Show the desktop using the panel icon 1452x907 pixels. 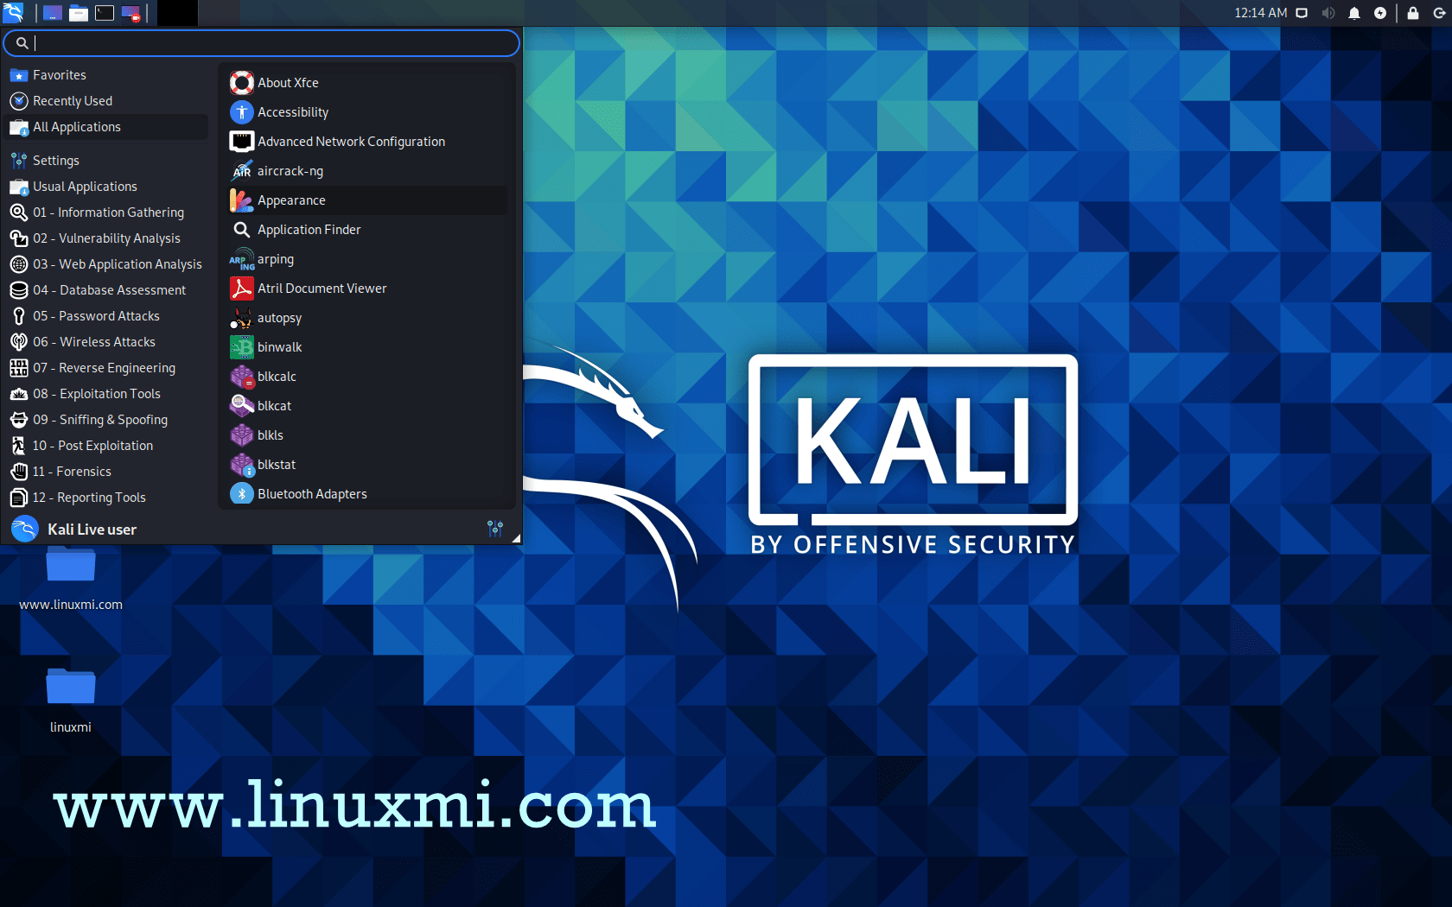53,13
